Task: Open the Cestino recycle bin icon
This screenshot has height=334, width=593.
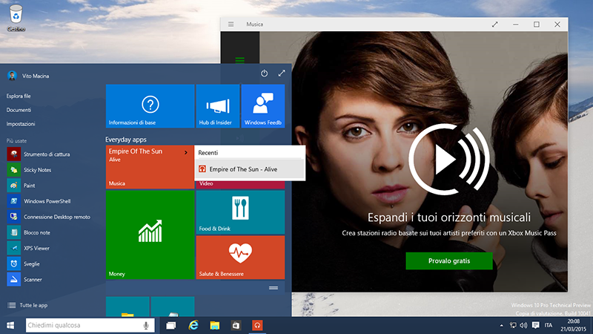Action: [16, 18]
